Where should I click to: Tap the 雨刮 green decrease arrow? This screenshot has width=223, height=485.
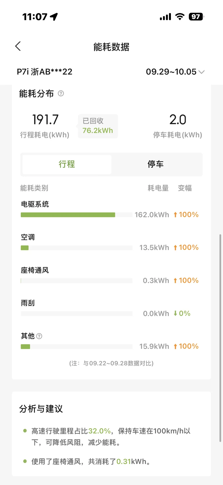coord(175,313)
